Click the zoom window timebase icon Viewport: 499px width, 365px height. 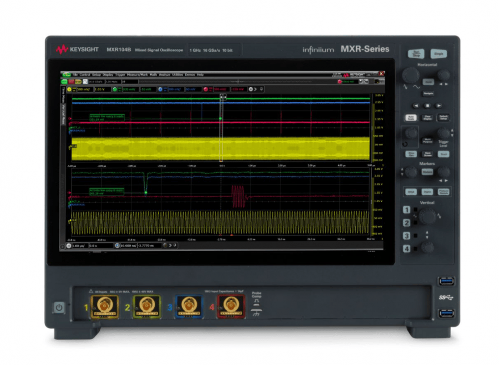coord(117,246)
